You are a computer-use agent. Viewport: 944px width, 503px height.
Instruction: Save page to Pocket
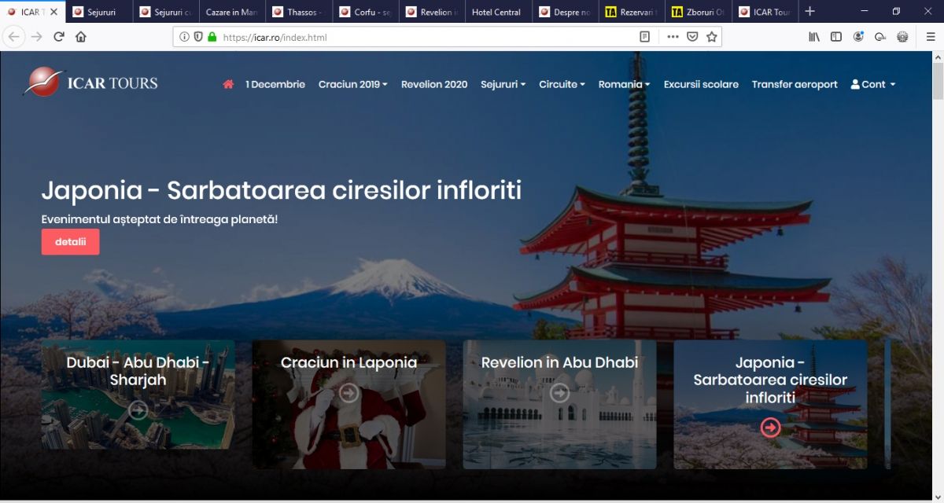click(x=692, y=37)
